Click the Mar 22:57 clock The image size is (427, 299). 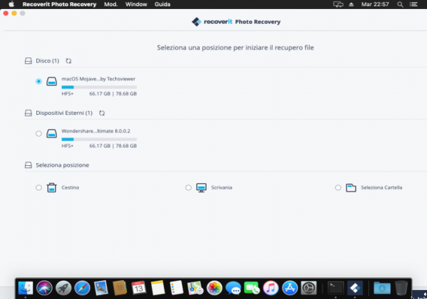tap(375, 4)
